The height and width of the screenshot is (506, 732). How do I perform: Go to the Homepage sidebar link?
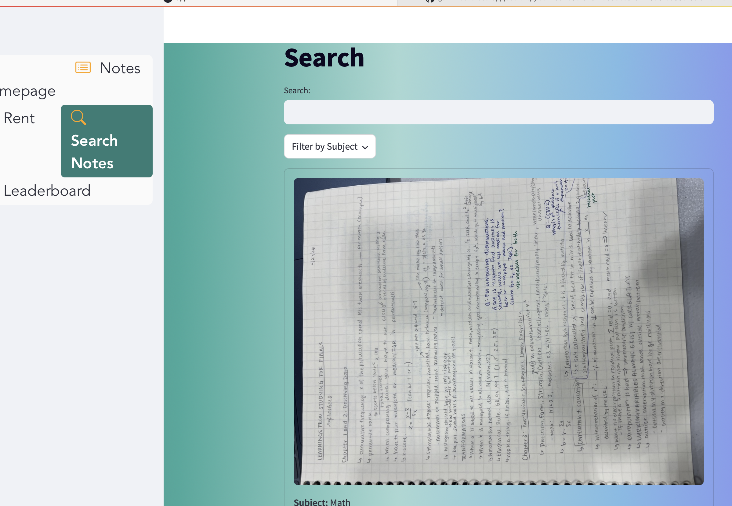coord(28,91)
